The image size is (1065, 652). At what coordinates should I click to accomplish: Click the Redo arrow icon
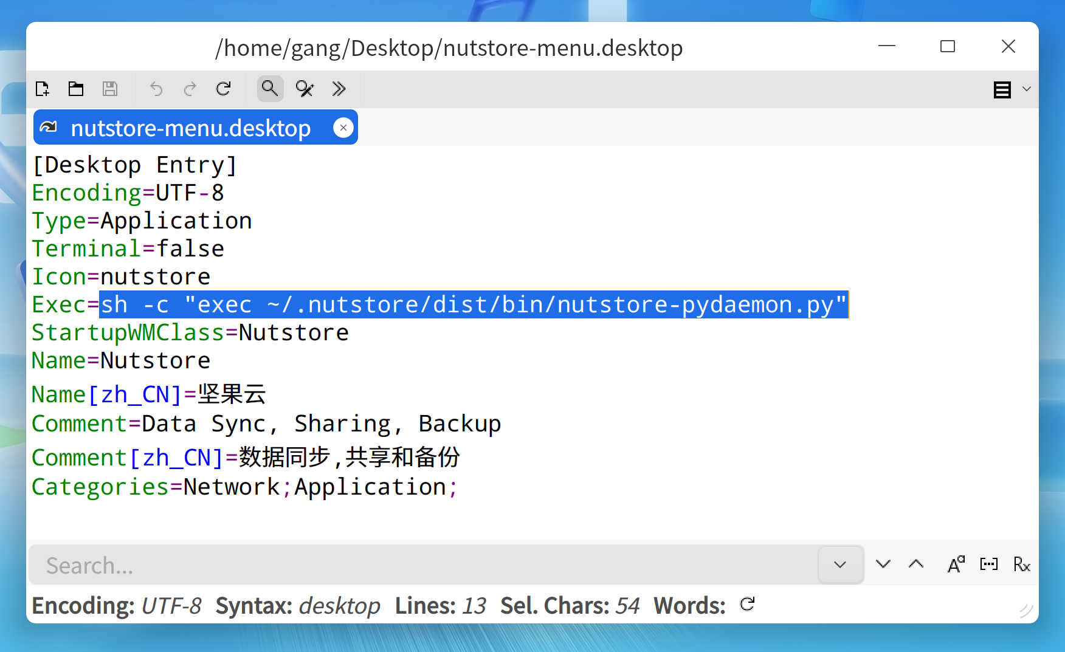tap(190, 89)
